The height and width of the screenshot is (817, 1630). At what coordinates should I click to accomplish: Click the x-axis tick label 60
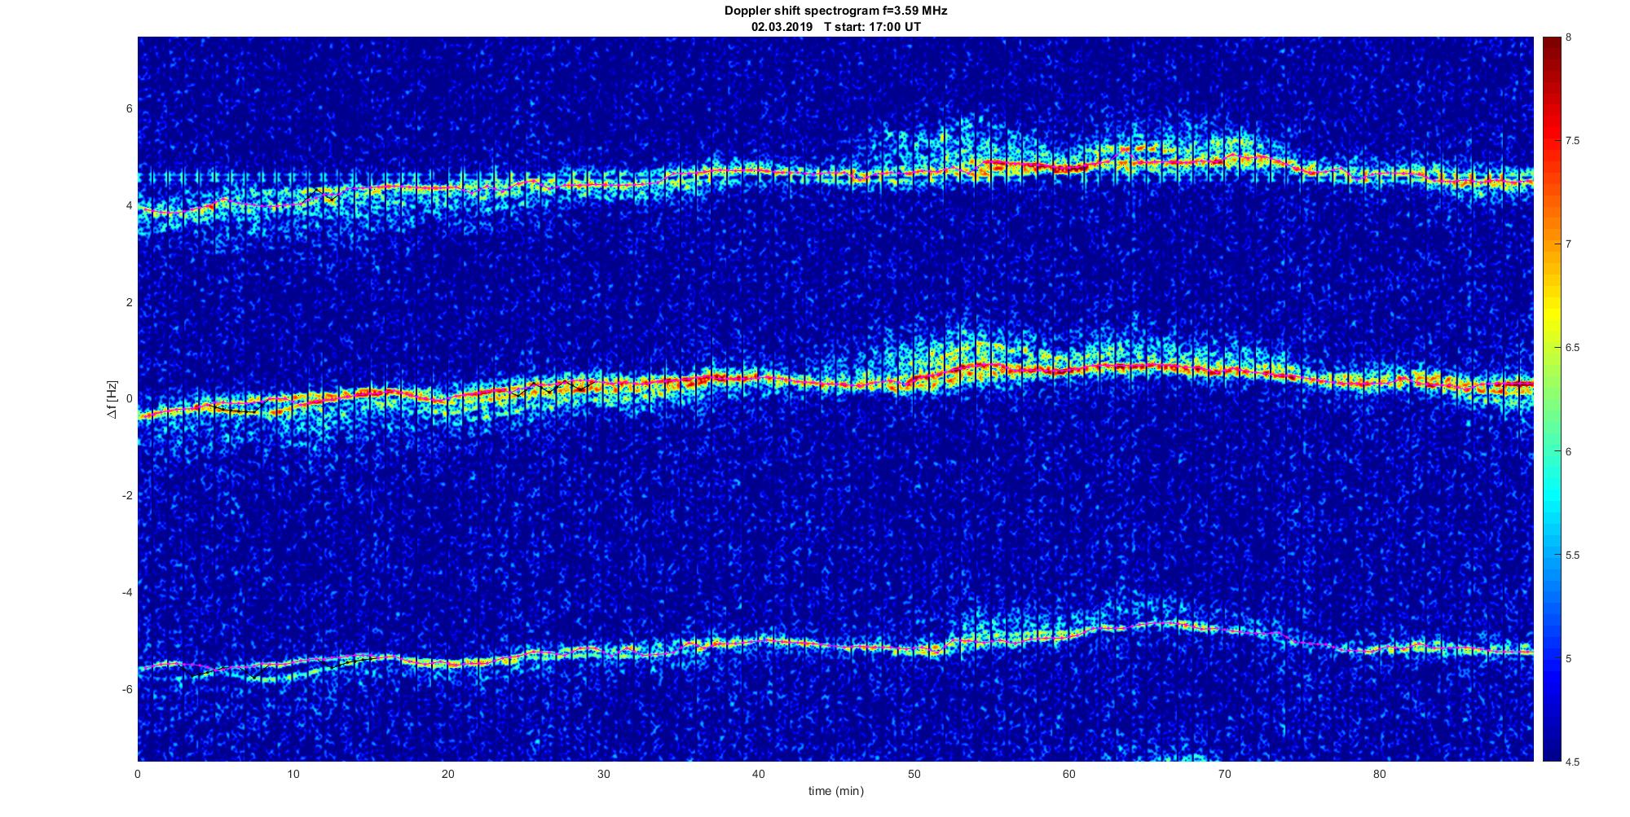[x=1068, y=774]
